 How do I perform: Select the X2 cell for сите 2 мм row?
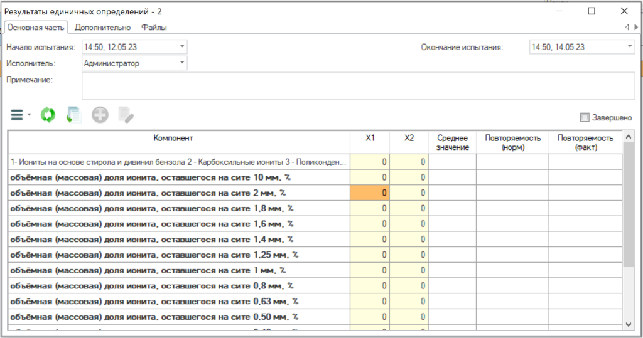(x=409, y=193)
